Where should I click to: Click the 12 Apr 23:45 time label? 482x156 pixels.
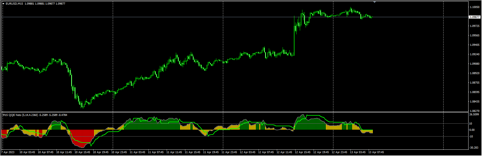pyautogui.click(x=339, y=152)
